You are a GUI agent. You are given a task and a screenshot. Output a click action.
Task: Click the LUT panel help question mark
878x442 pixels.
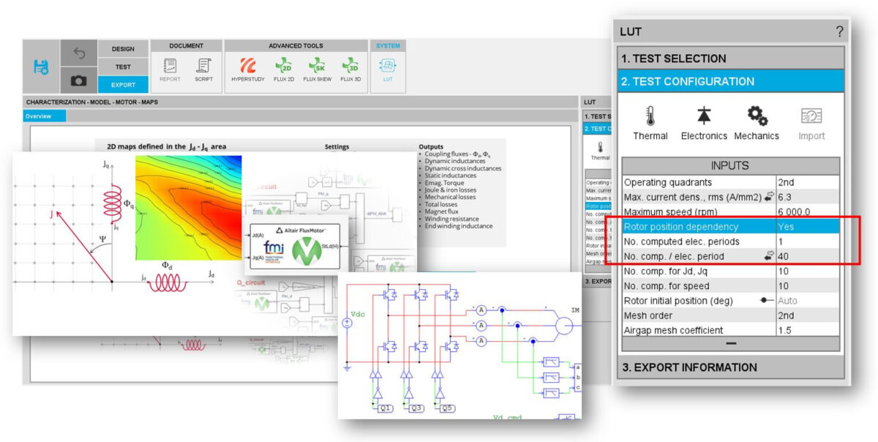[838, 31]
